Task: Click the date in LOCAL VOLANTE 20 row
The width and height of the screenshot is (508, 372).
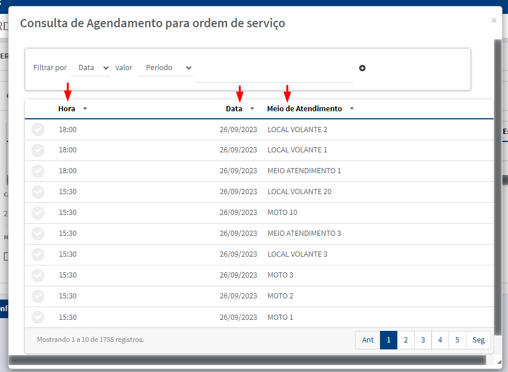Action: pos(238,192)
